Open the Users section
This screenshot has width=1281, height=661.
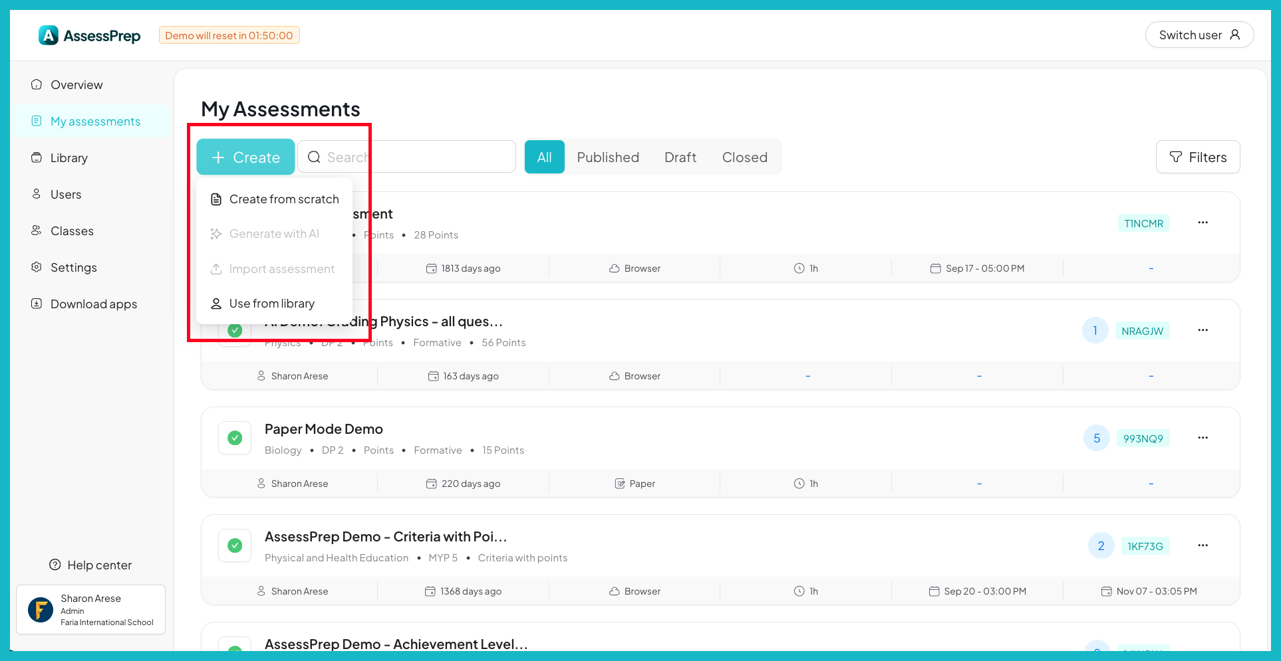[x=66, y=194]
